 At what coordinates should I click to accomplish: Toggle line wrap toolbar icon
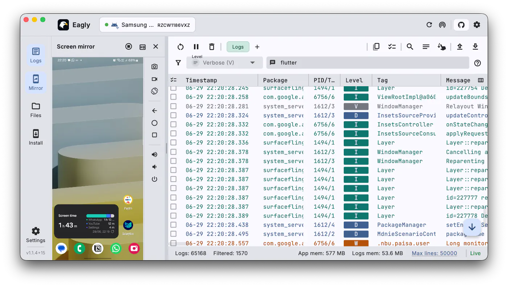tap(426, 47)
